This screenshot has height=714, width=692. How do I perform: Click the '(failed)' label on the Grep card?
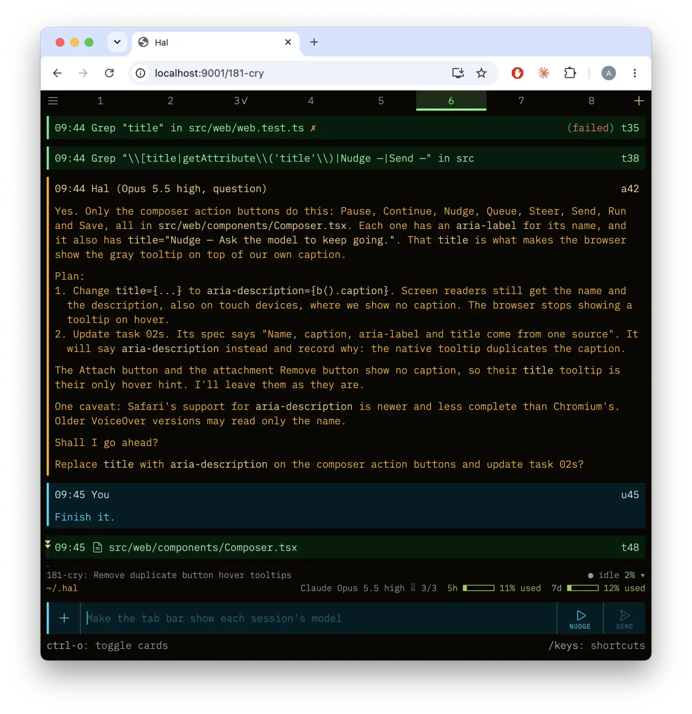[x=590, y=128]
